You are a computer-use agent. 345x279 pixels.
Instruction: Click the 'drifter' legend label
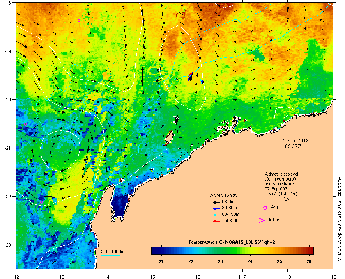coord(273,220)
